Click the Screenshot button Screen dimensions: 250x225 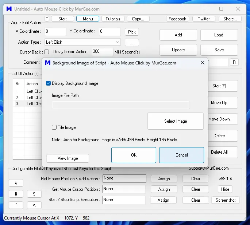(x=226, y=200)
